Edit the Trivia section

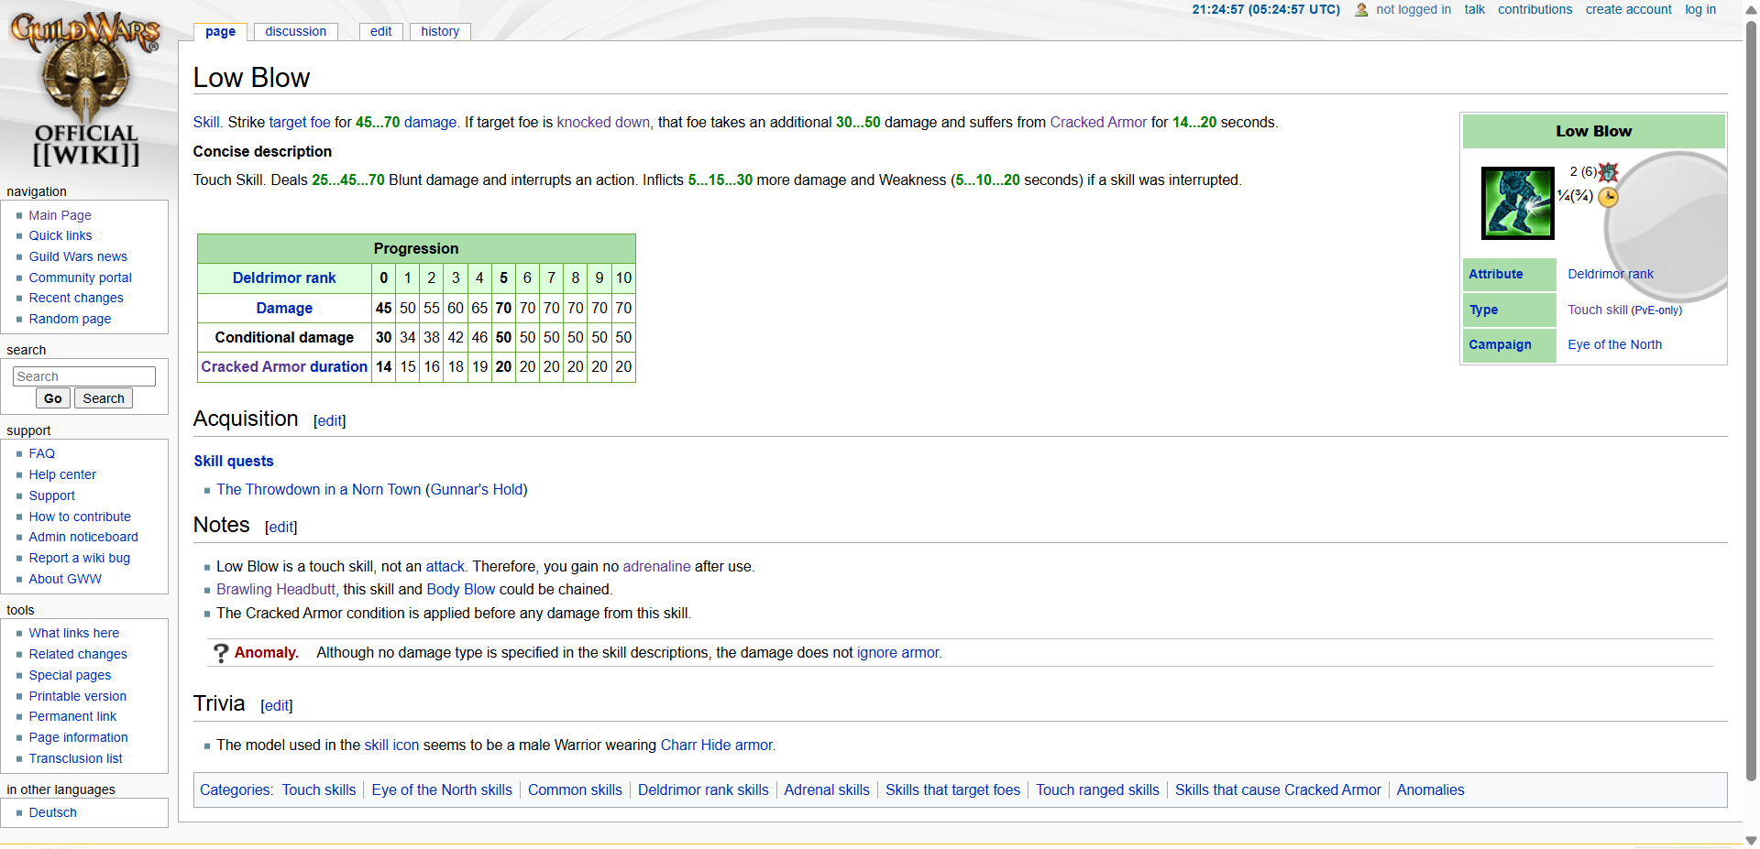point(277,705)
